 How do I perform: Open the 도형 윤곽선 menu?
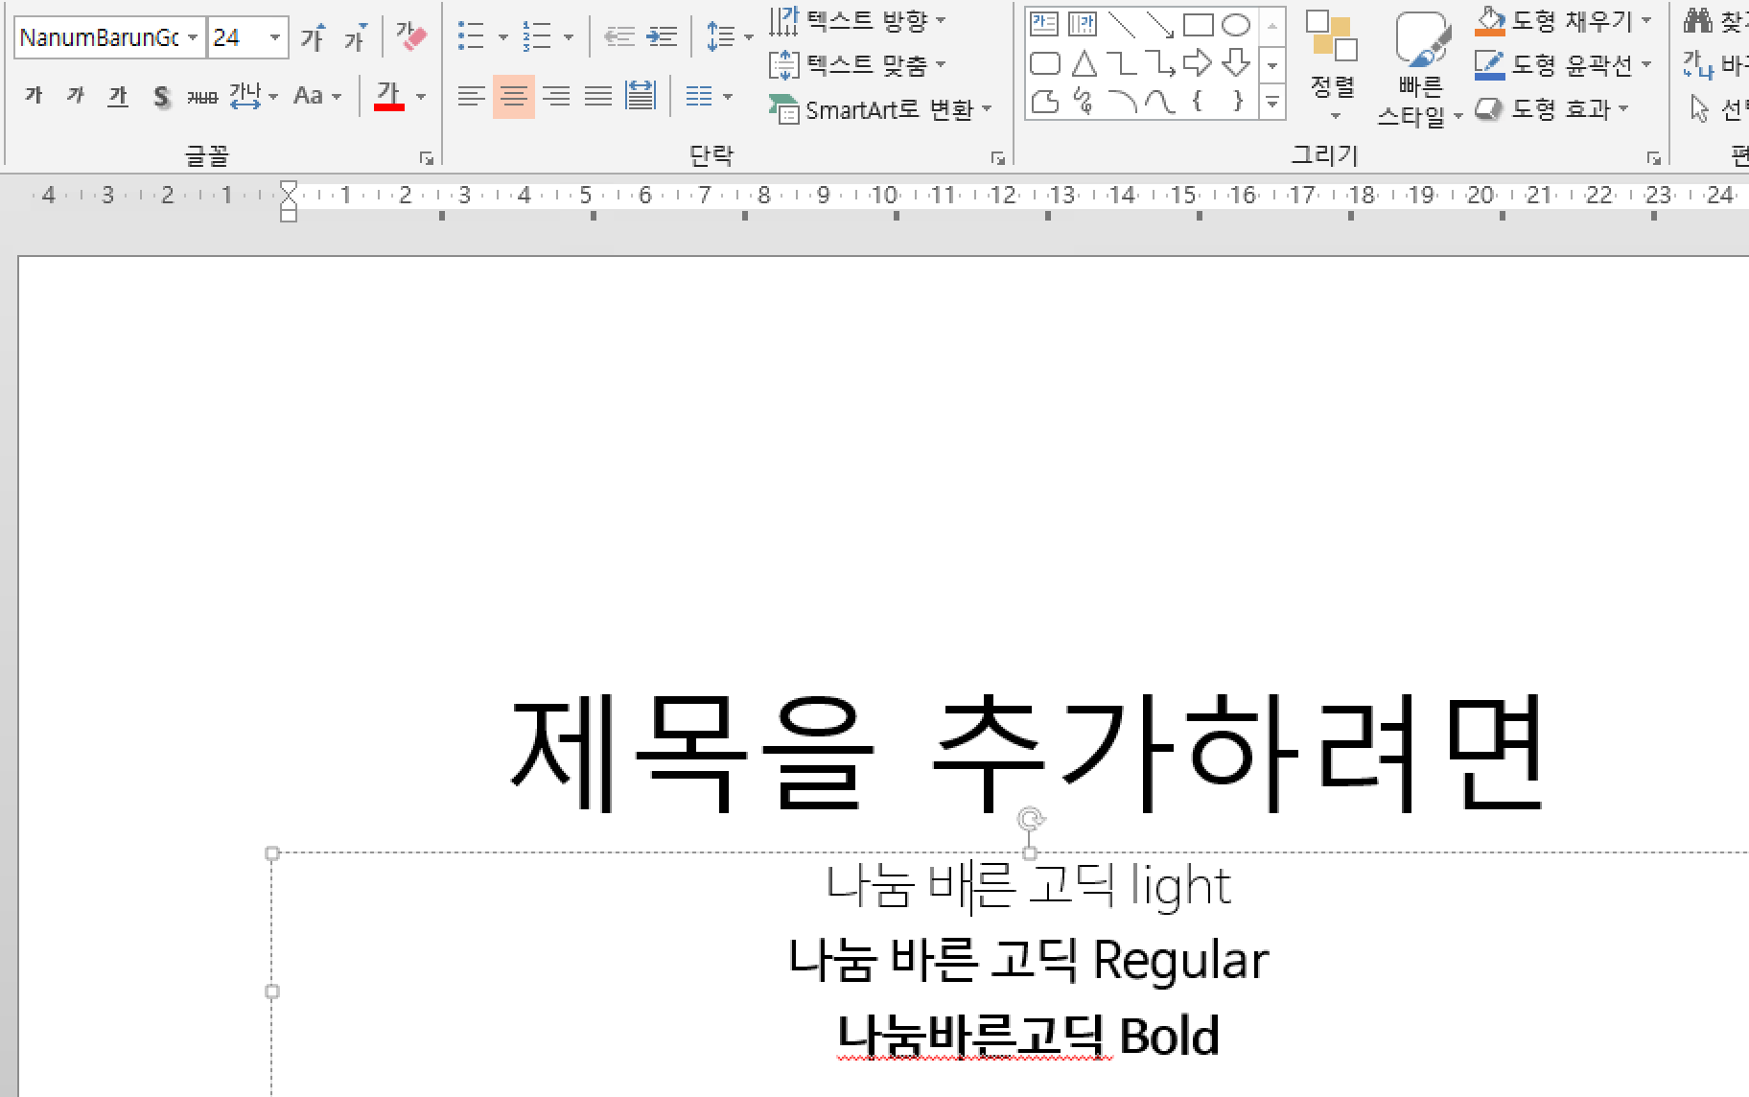[1564, 64]
